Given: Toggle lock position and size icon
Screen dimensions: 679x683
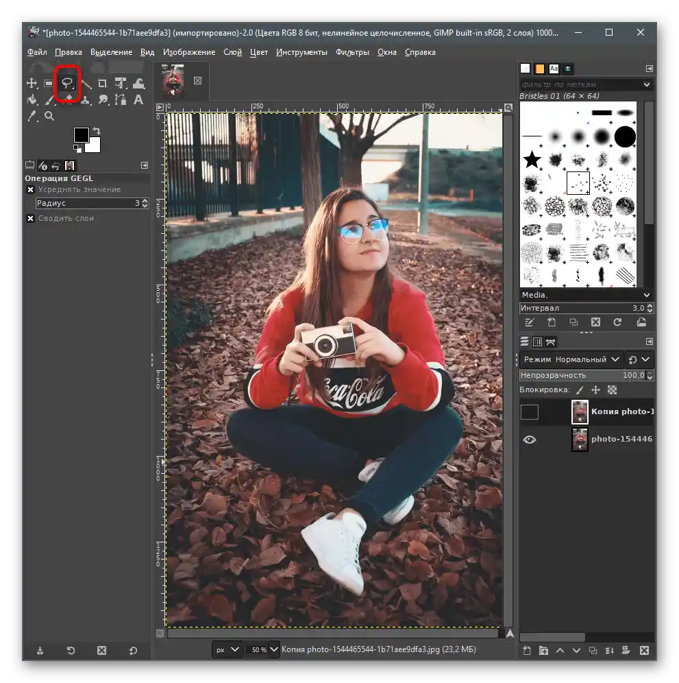Looking at the screenshot, I should [596, 390].
